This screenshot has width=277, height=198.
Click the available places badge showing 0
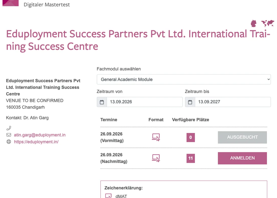coord(191,137)
